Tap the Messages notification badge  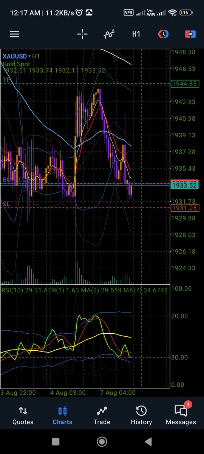click(x=189, y=405)
